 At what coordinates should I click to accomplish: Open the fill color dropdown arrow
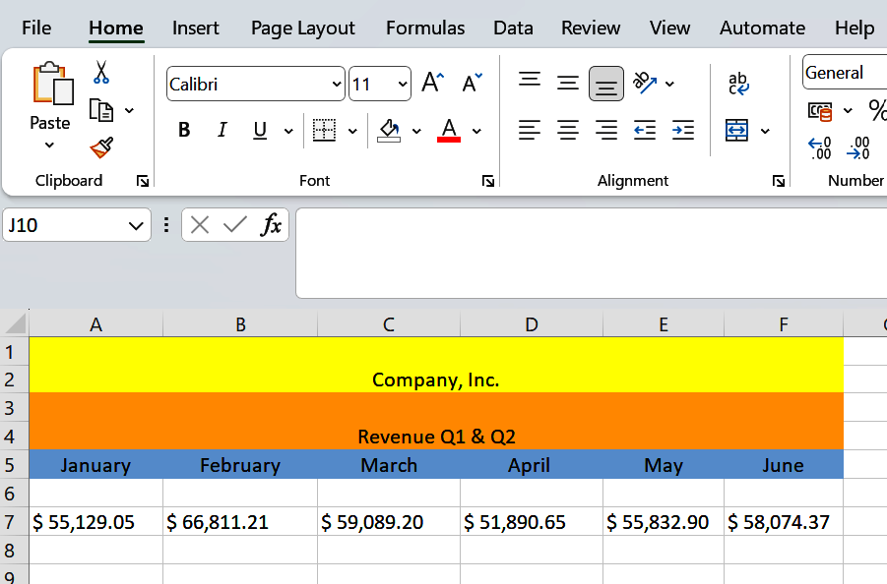click(x=414, y=130)
